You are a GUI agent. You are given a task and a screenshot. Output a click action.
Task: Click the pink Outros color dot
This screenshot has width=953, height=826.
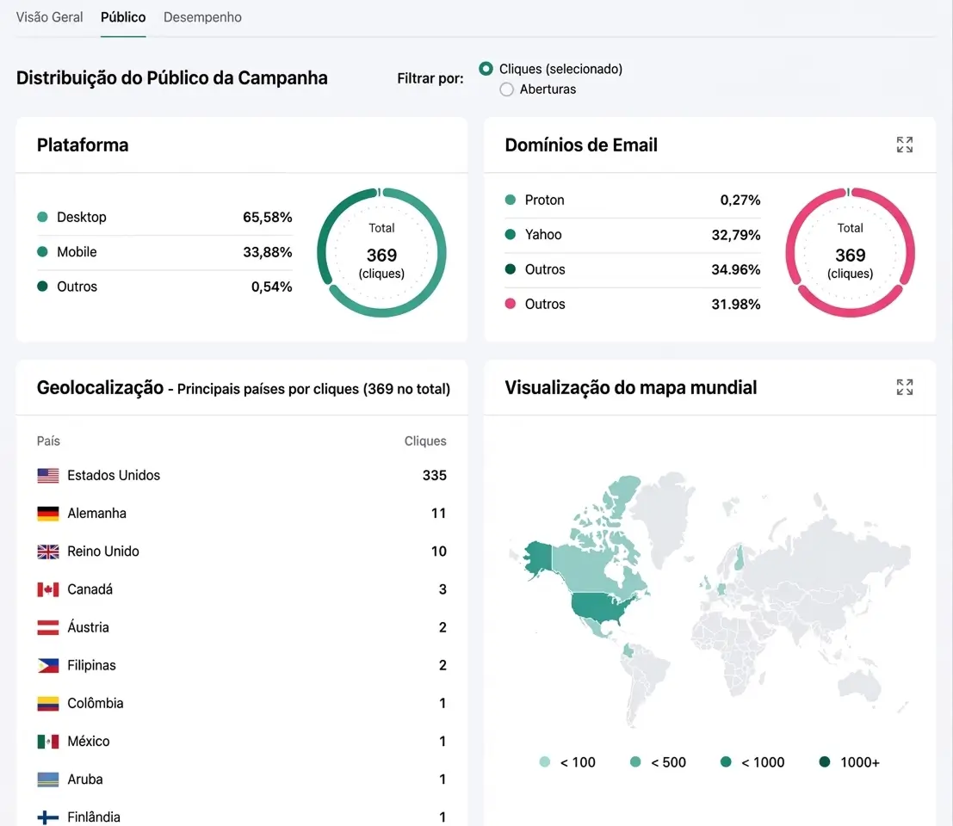(511, 305)
